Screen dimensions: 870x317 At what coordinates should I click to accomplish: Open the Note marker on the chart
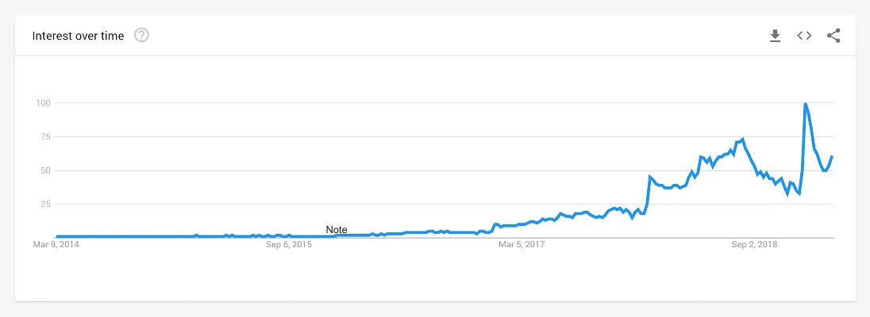(x=337, y=230)
